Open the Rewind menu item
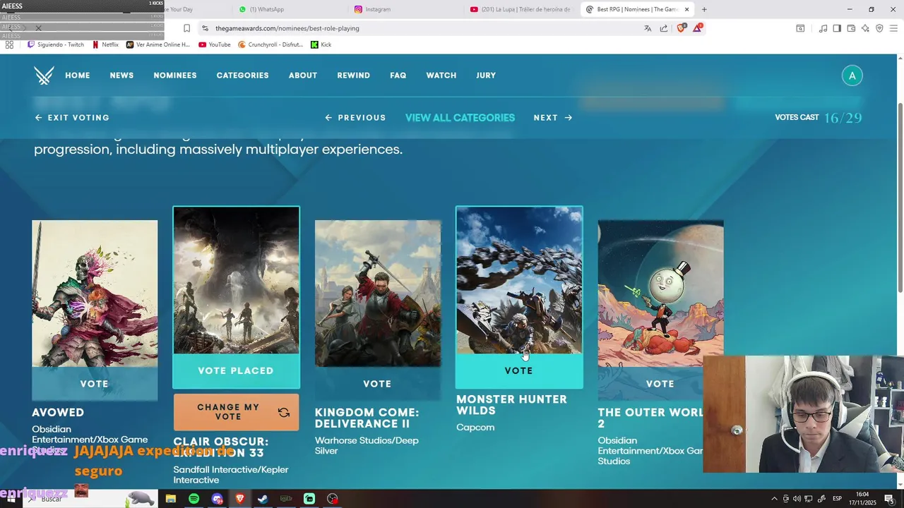Viewport: 904px width, 508px height. [x=353, y=75]
